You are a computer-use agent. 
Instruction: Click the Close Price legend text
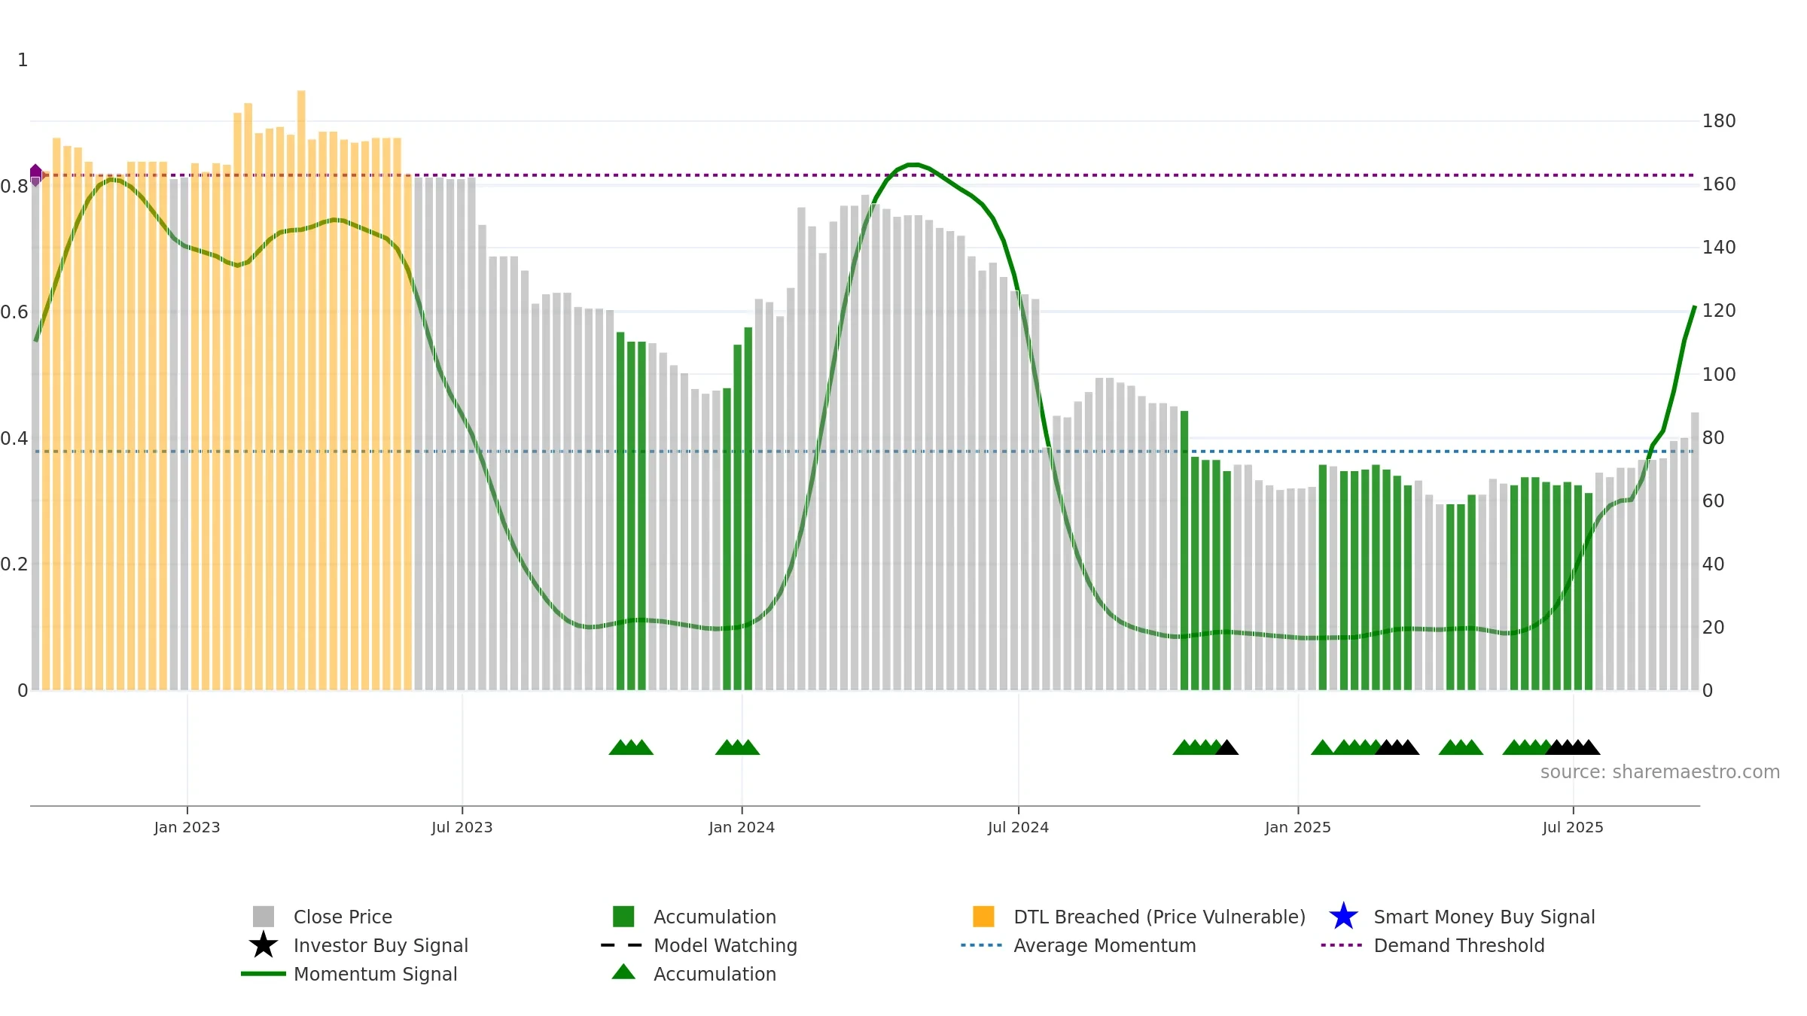[x=343, y=917]
